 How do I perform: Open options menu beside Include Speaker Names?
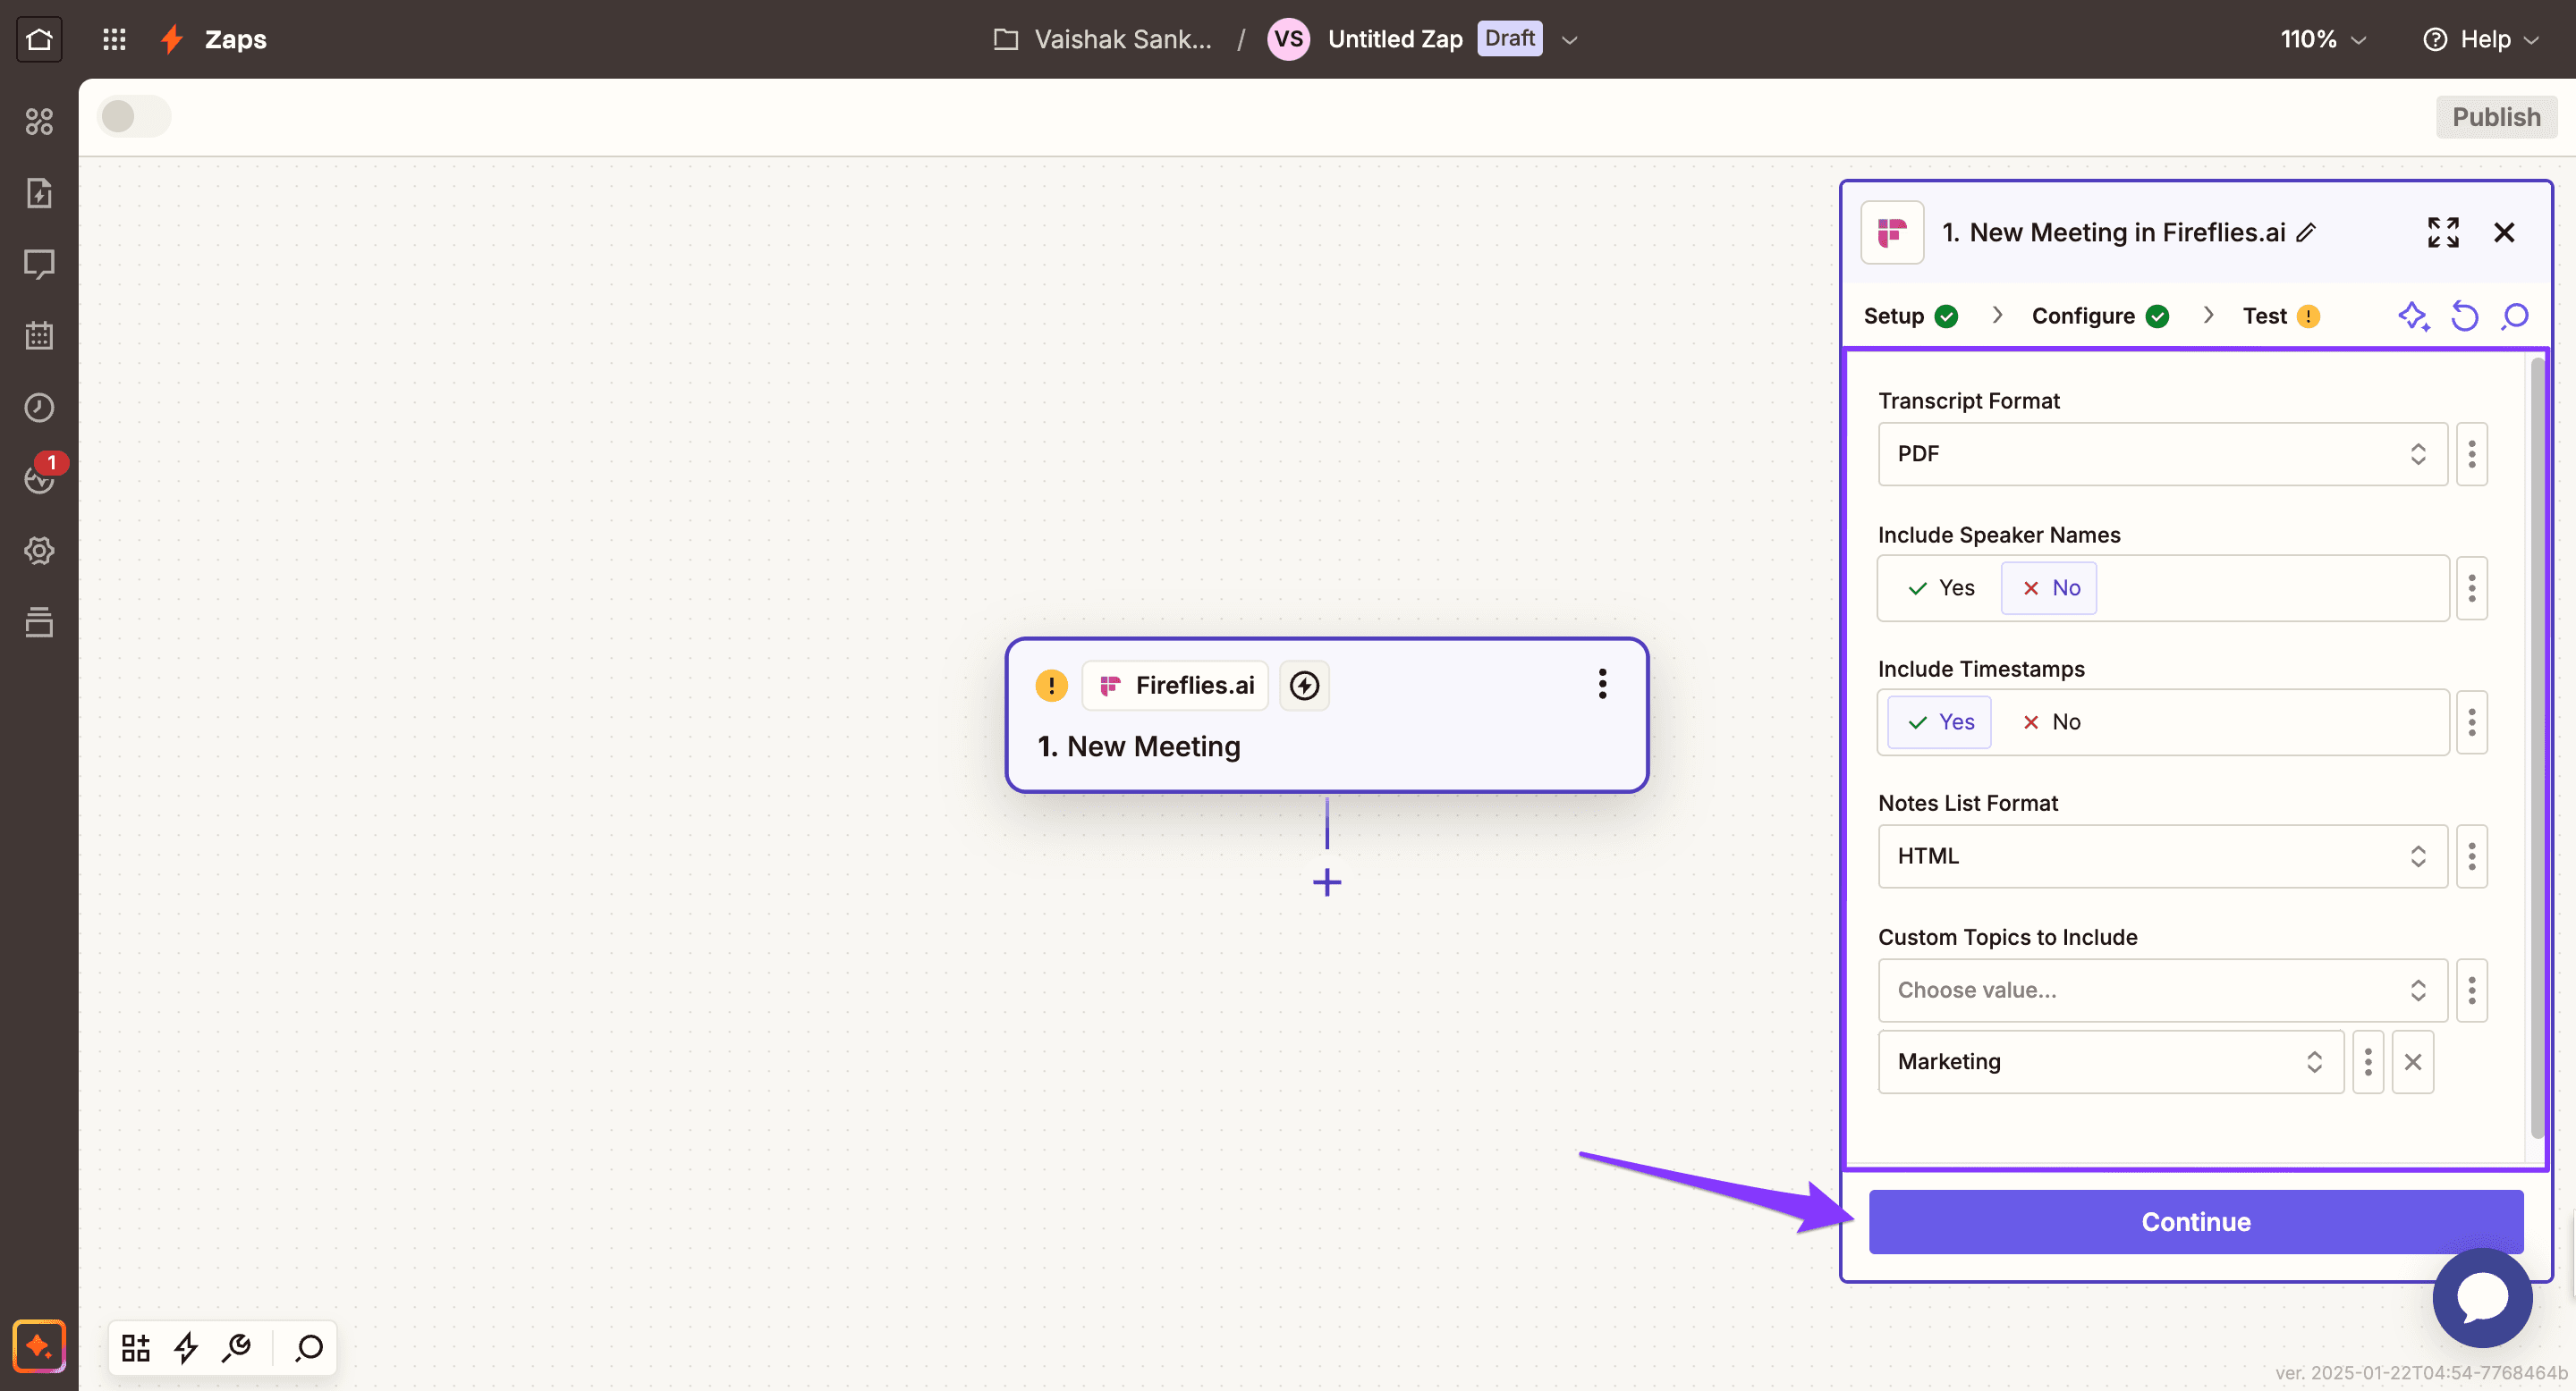2471,587
